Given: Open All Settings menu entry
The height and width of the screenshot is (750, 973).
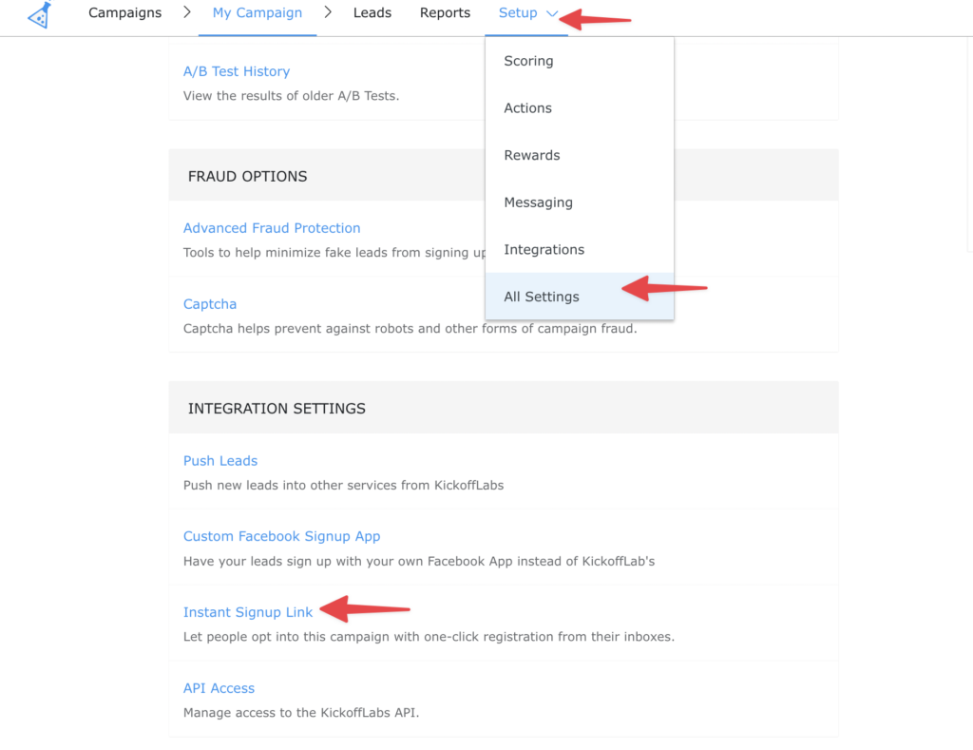Looking at the screenshot, I should pos(579,297).
